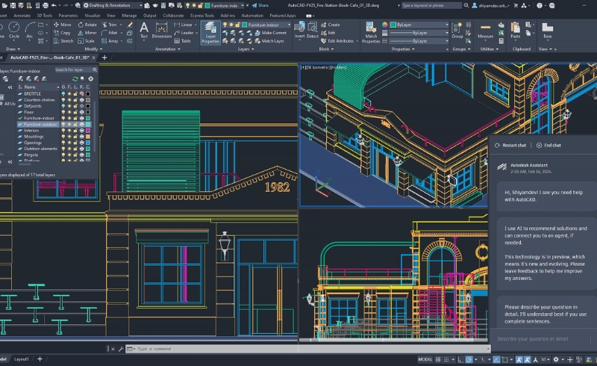Toggle lock for Furniture-indoor layer row

point(75,118)
